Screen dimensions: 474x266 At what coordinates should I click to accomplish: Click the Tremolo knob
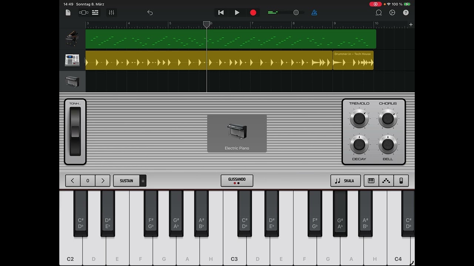[359, 119]
